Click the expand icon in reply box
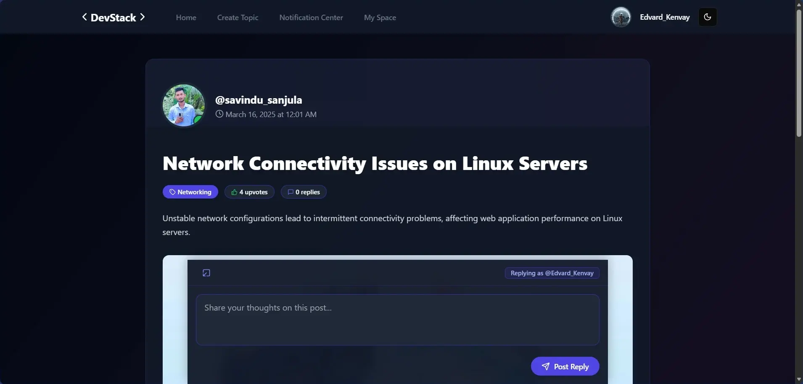Viewport: 803px width, 384px height. coord(206,273)
